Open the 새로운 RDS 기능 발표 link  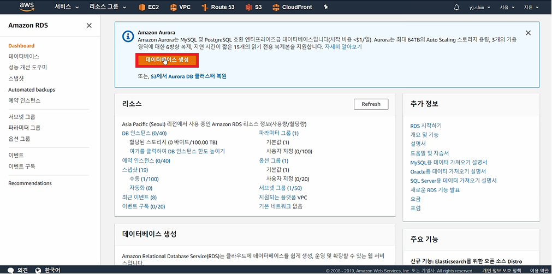(435, 190)
